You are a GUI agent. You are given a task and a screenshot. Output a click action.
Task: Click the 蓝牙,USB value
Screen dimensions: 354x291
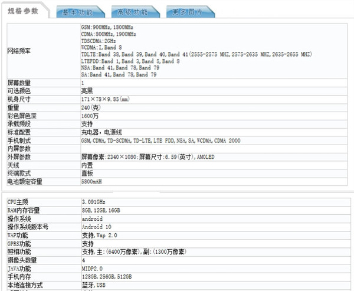pyautogui.click(x=94, y=285)
